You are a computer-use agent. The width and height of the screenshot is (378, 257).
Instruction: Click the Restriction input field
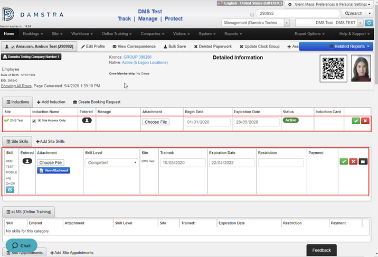(x=281, y=162)
